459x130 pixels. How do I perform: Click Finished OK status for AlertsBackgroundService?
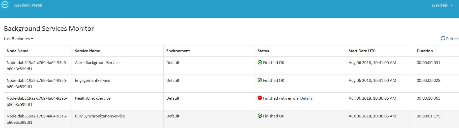click(274, 63)
